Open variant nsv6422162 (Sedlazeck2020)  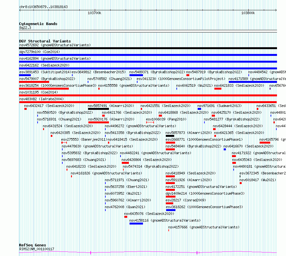pos(44,65)
